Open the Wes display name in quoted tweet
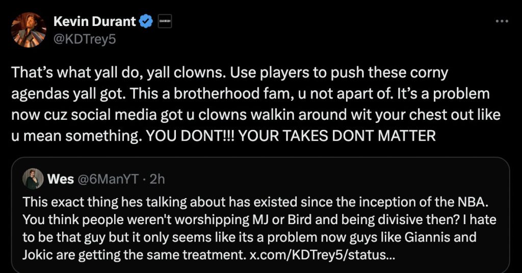522x273 pixels. (x=60, y=179)
